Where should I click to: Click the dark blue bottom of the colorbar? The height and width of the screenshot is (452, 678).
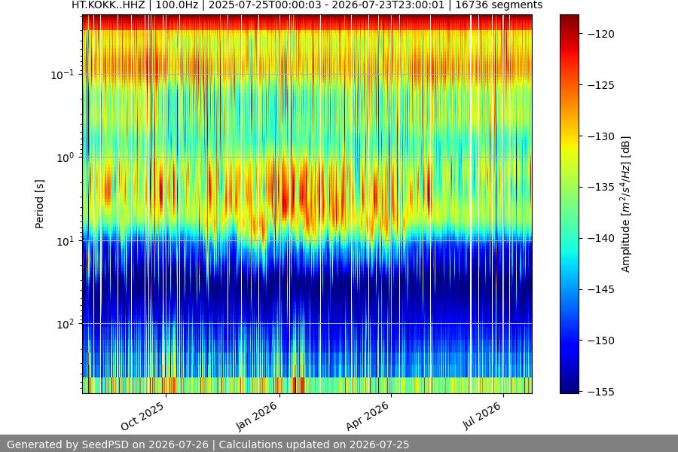[569, 387]
